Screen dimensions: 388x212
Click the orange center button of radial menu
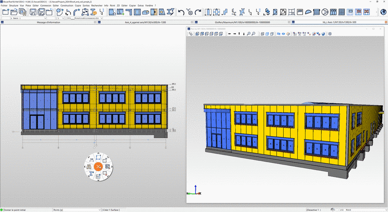[98, 167]
